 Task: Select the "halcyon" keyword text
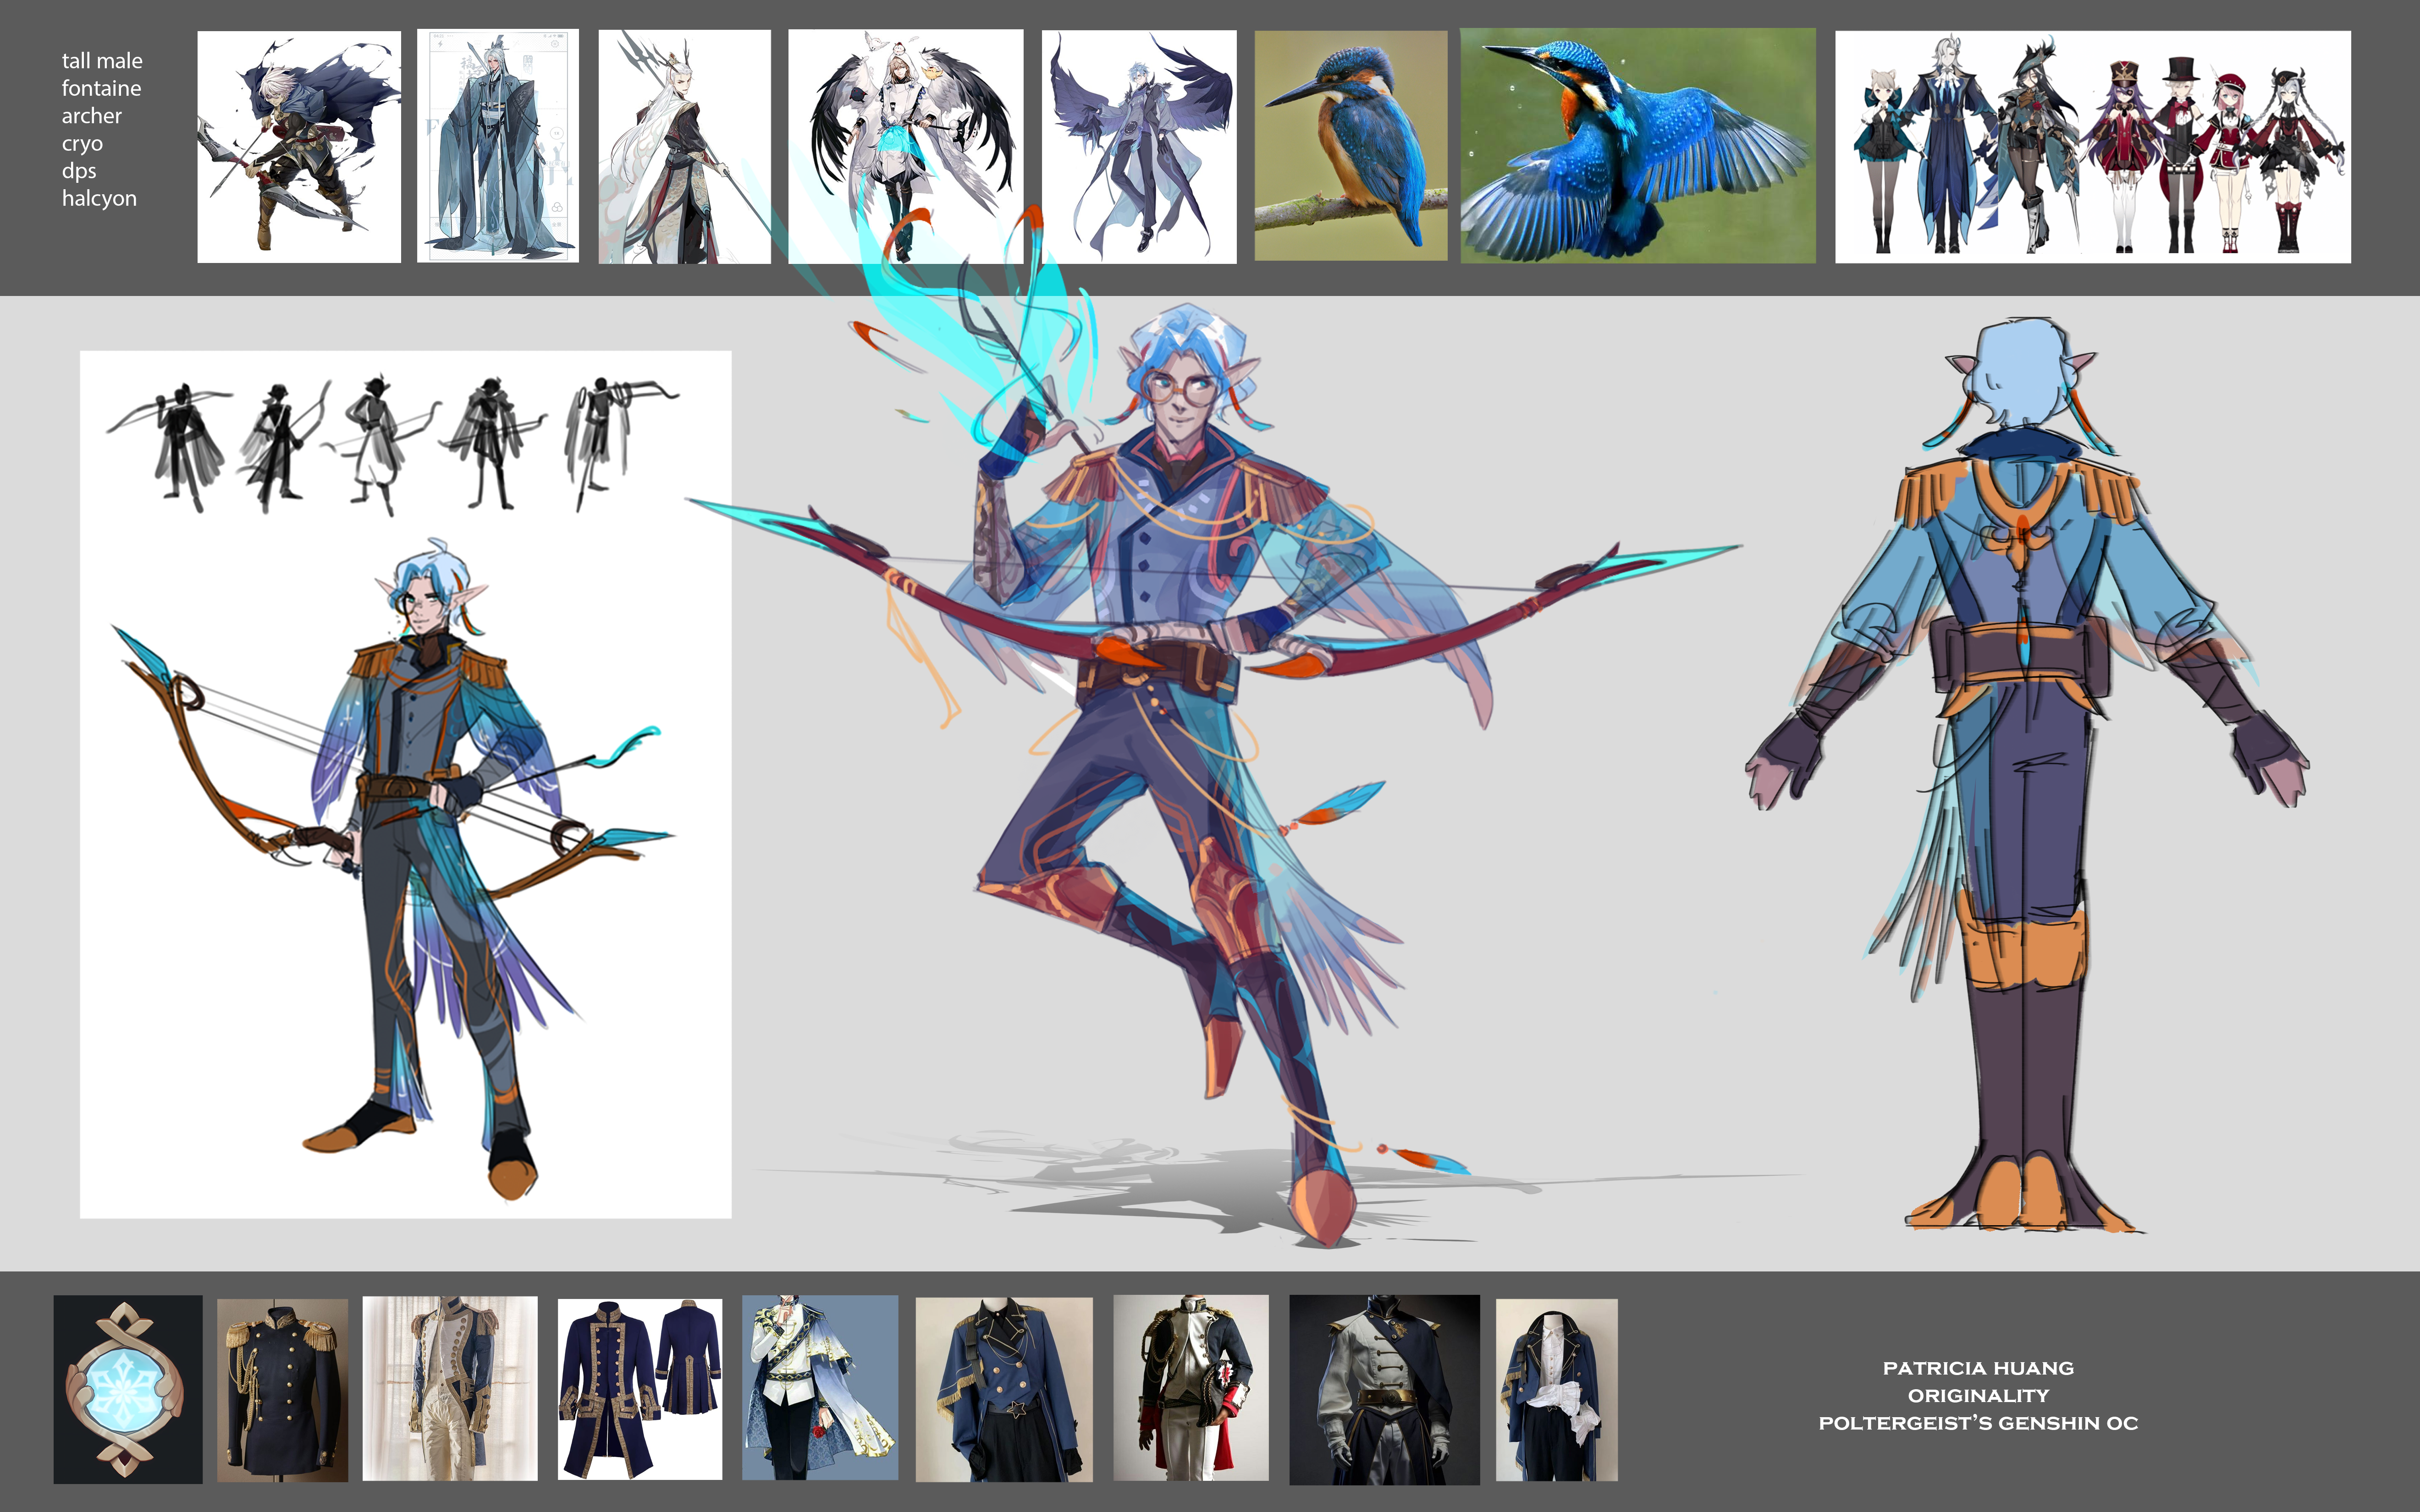(99, 198)
